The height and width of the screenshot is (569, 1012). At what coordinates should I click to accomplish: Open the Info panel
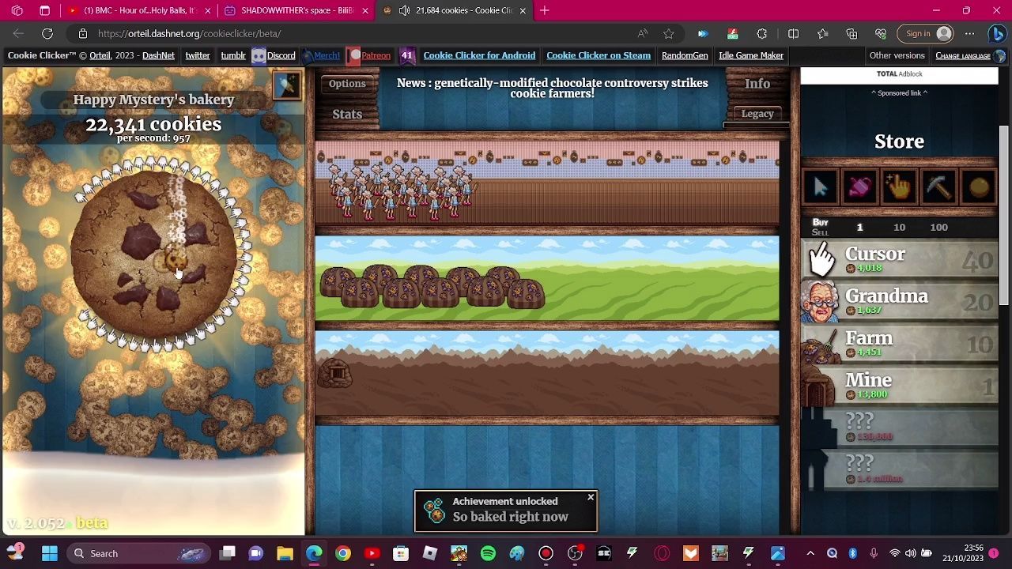click(x=757, y=83)
